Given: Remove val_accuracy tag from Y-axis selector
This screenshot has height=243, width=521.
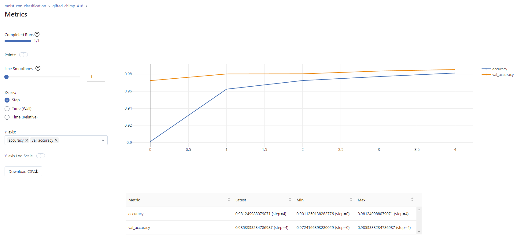Looking at the screenshot, I should 56,140.
